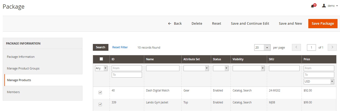Click the Back arrow button
This screenshot has width=340, height=111.
(175, 24)
